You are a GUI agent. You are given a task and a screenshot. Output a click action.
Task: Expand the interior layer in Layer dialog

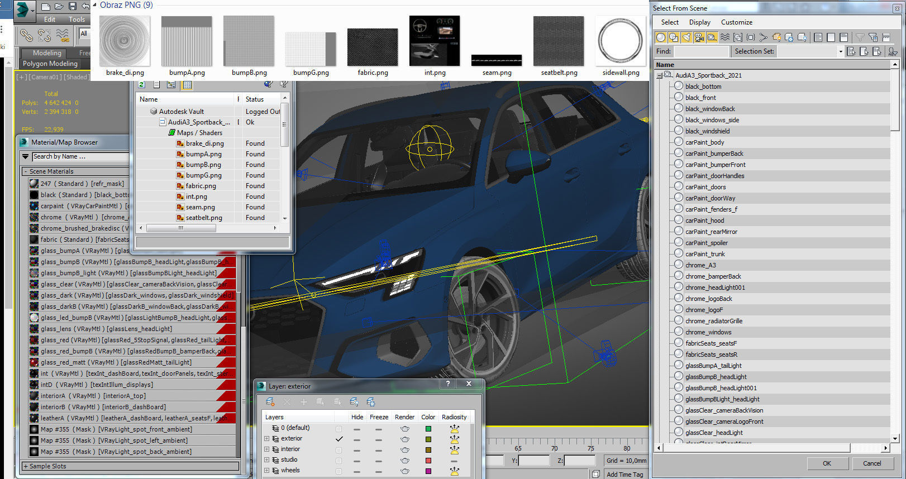pyautogui.click(x=267, y=449)
